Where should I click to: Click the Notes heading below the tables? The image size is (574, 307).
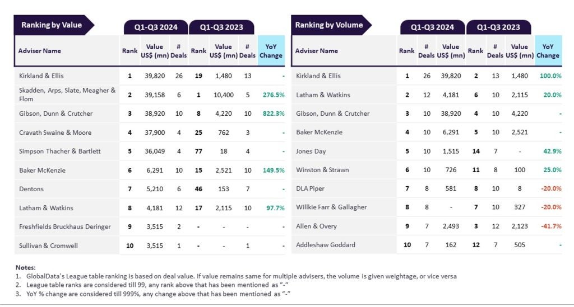coord(26,267)
